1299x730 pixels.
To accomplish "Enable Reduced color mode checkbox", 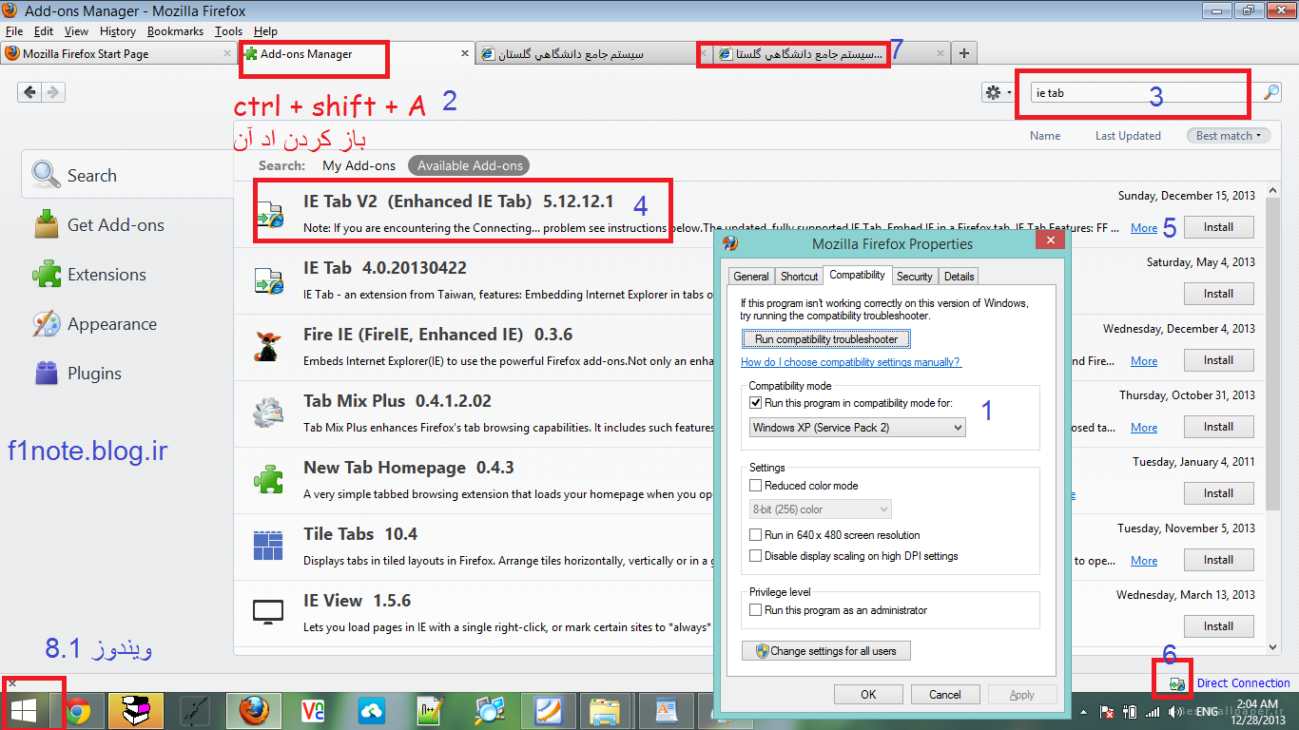I will pyautogui.click(x=756, y=486).
